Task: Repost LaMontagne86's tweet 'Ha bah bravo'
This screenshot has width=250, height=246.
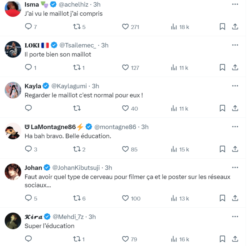Action: click(76, 149)
